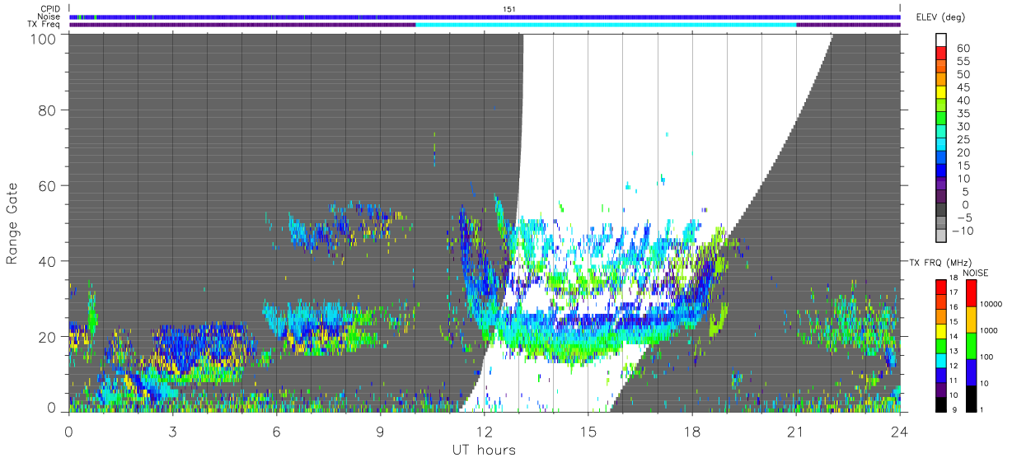Pick the black 1–10 NOISE swatch
Image resolution: width=1012 pixels, height=467 pixels.
coord(970,399)
